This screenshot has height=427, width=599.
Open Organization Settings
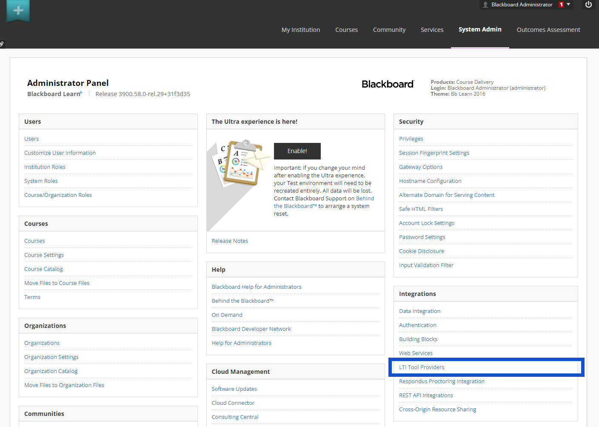pyautogui.click(x=51, y=357)
